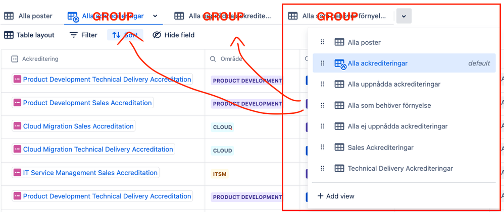Click drag handle beside Sales Ackrediteringar
The image size is (504, 212).
(322, 148)
